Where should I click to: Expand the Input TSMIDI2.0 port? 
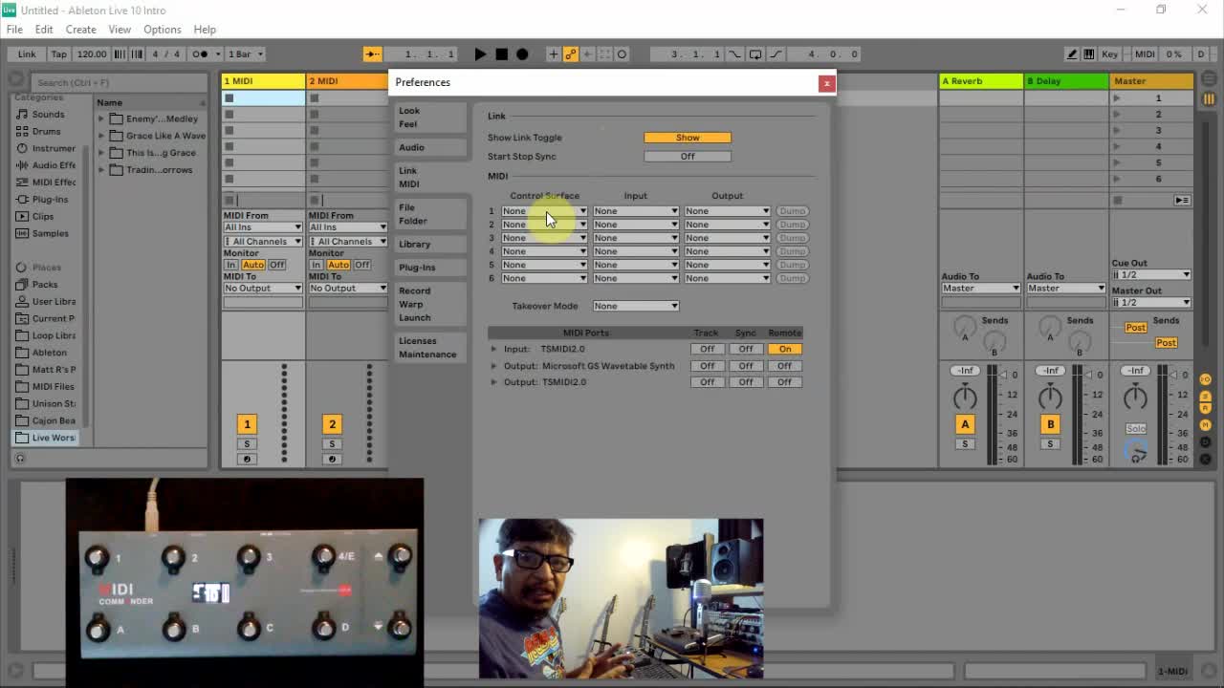(x=494, y=349)
